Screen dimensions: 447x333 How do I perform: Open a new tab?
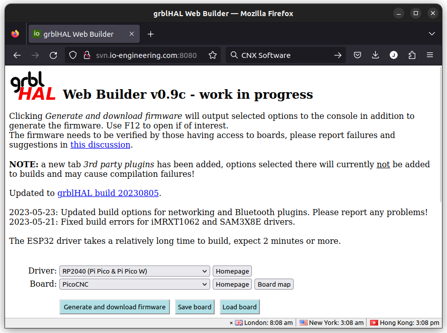(150, 34)
